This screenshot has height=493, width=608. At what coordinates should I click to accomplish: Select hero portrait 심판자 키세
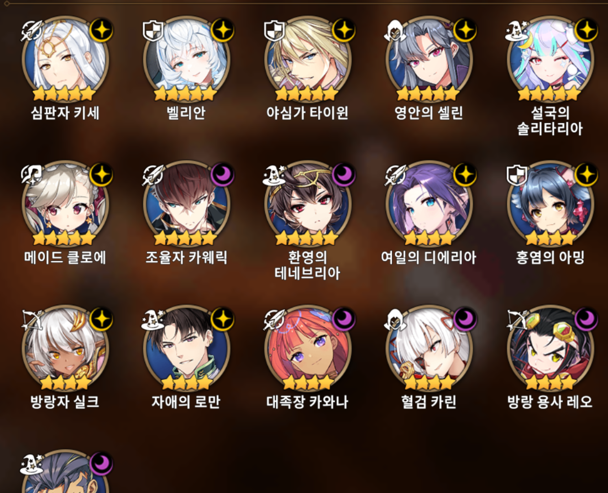[x=65, y=59]
